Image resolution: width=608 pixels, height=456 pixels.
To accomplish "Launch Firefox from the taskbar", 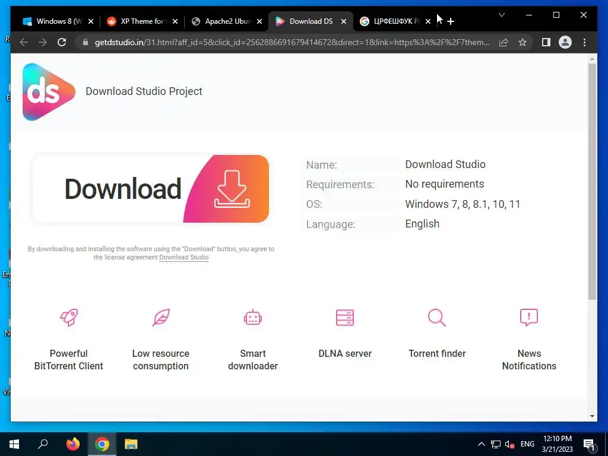I will click(x=72, y=444).
